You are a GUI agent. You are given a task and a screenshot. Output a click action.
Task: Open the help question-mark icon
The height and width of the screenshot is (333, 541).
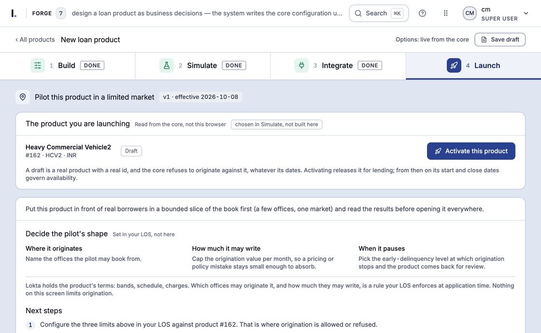coord(422,14)
